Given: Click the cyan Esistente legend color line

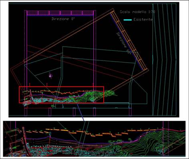Looking at the screenshot, I should [x=128, y=20].
